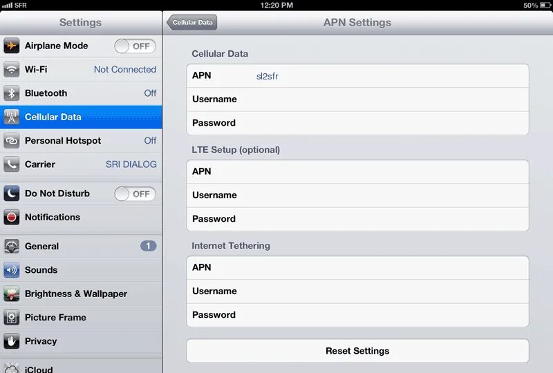Tap the General badge showing 1
This screenshot has width=553, height=373.
click(x=148, y=246)
